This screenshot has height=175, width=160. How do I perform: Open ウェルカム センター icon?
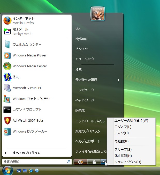7,45
